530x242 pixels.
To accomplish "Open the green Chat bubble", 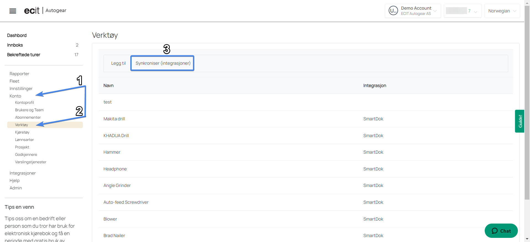I will click(501, 231).
